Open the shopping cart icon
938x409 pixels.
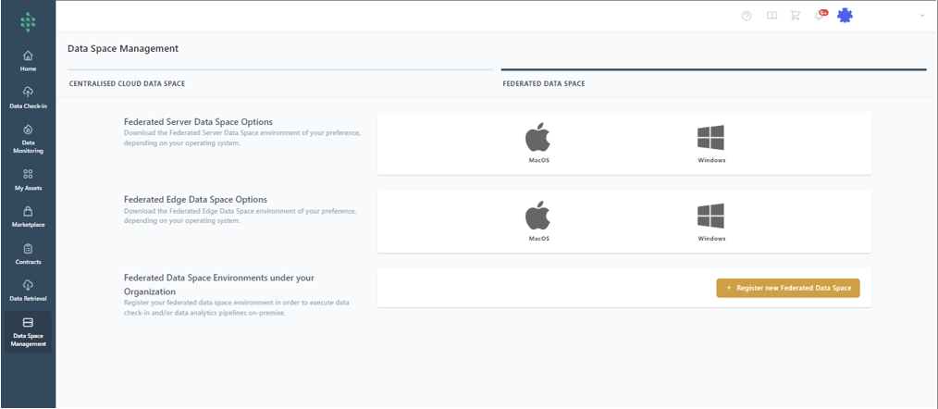[x=796, y=16]
